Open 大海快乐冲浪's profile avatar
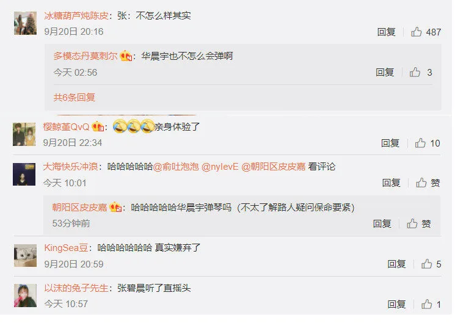The image size is (455, 323). (x=24, y=174)
